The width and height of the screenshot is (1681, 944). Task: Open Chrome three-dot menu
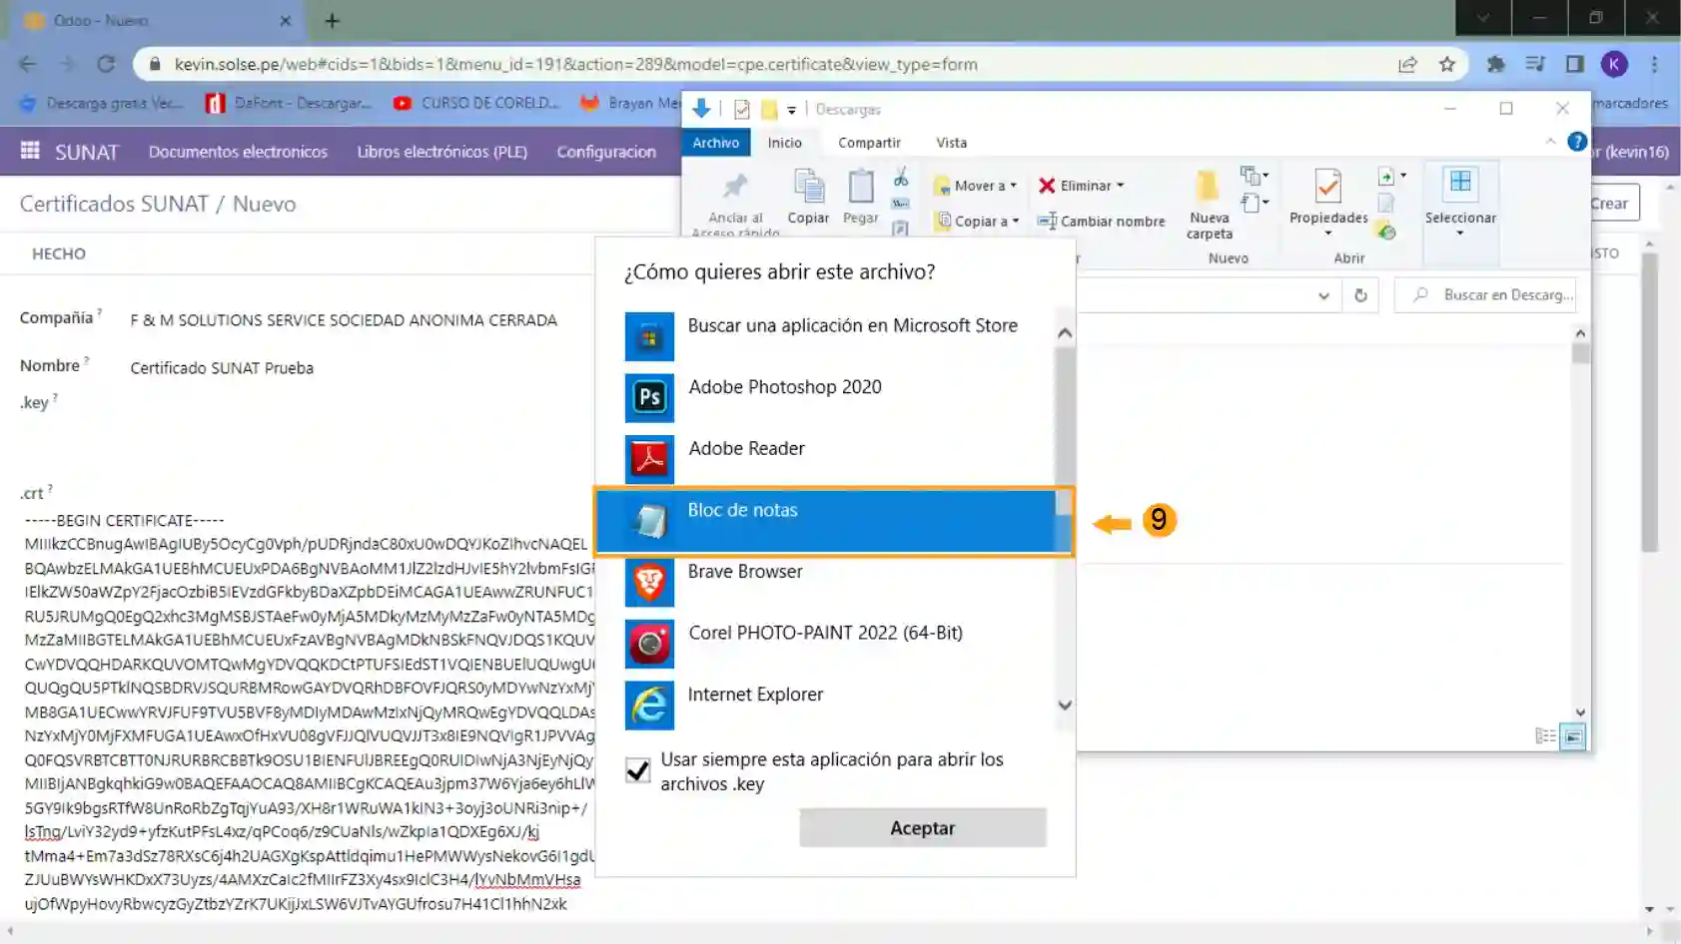[1654, 64]
